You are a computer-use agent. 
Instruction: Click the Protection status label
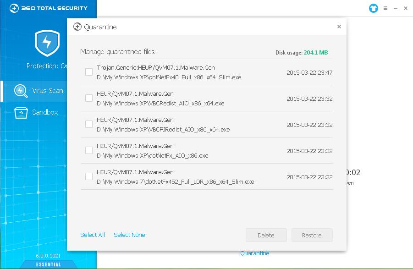47,66
